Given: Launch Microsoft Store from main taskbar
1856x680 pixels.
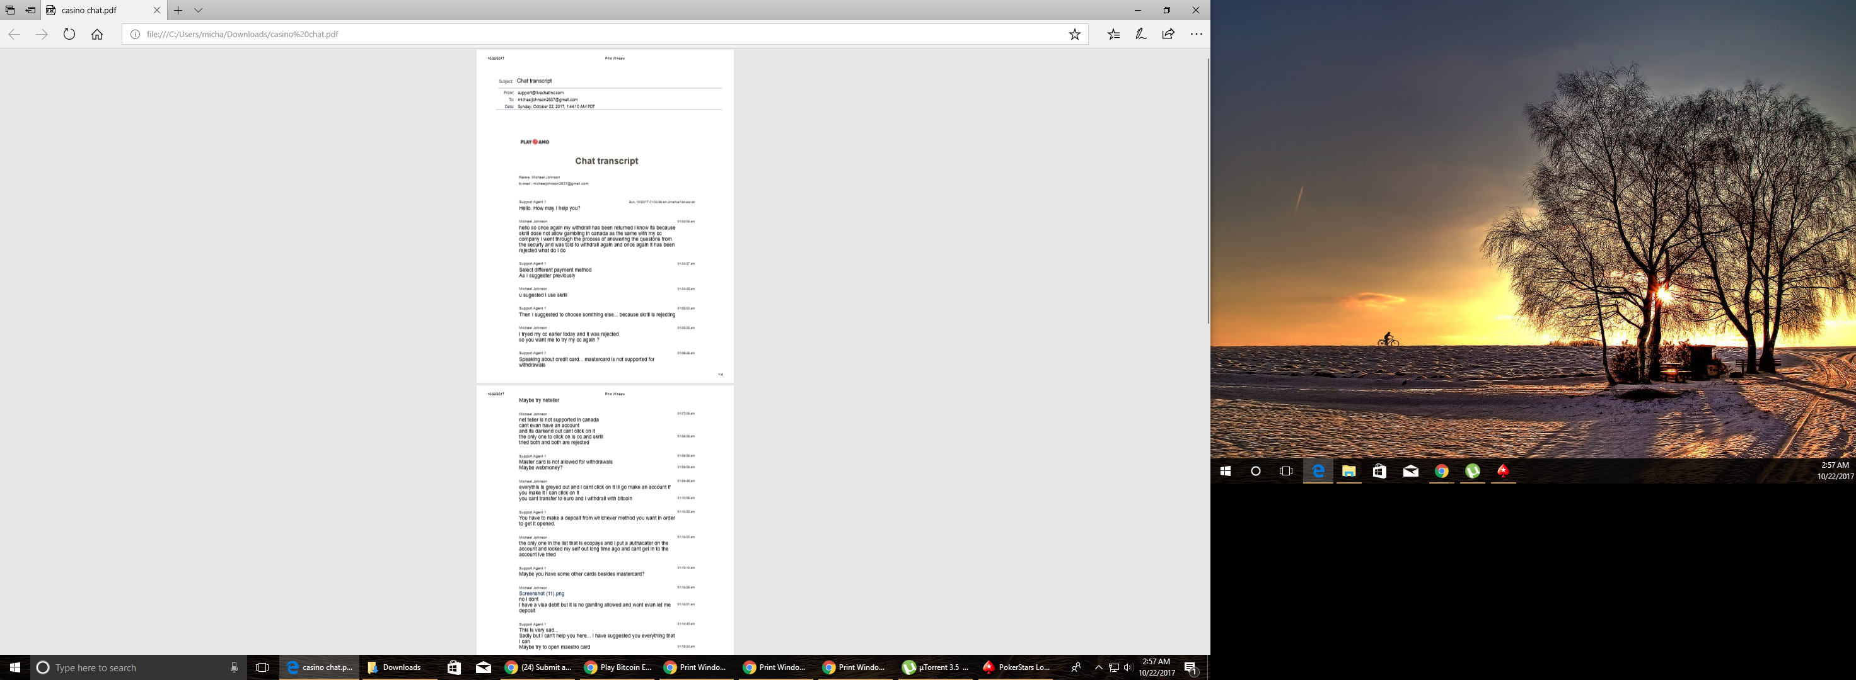Looking at the screenshot, I should (454, 667).
